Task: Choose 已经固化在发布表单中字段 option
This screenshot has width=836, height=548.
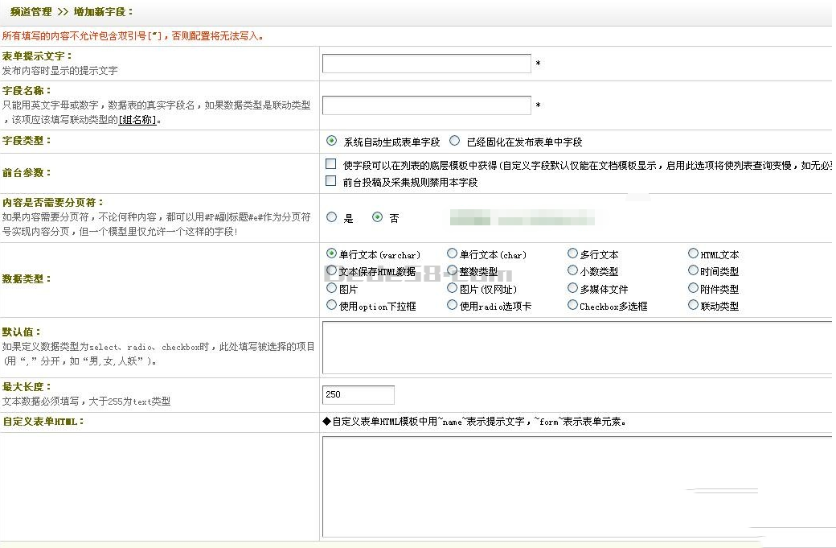Action: point(455,141)
